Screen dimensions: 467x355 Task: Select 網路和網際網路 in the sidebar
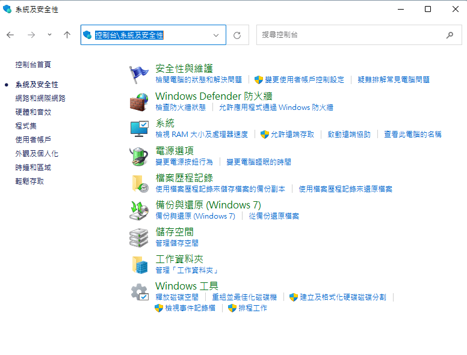(40, 98)
